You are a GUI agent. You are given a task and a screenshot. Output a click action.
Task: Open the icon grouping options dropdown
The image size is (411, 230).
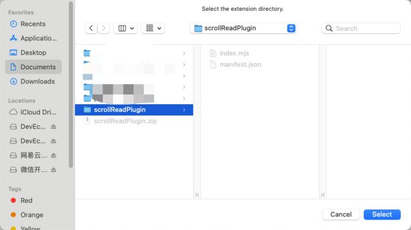point(153,28)
